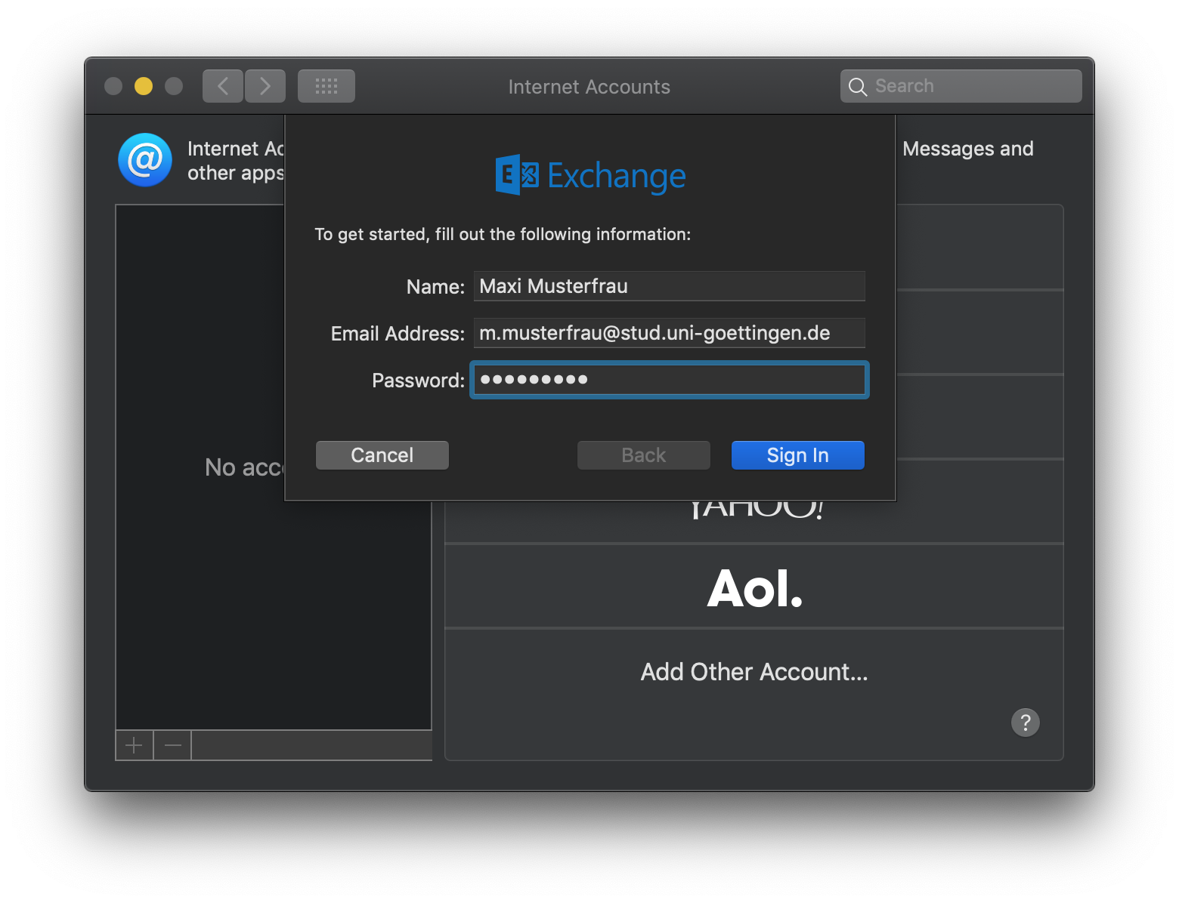Click the Email Address field
This screenshot has width=1179, height=903.
669,333
